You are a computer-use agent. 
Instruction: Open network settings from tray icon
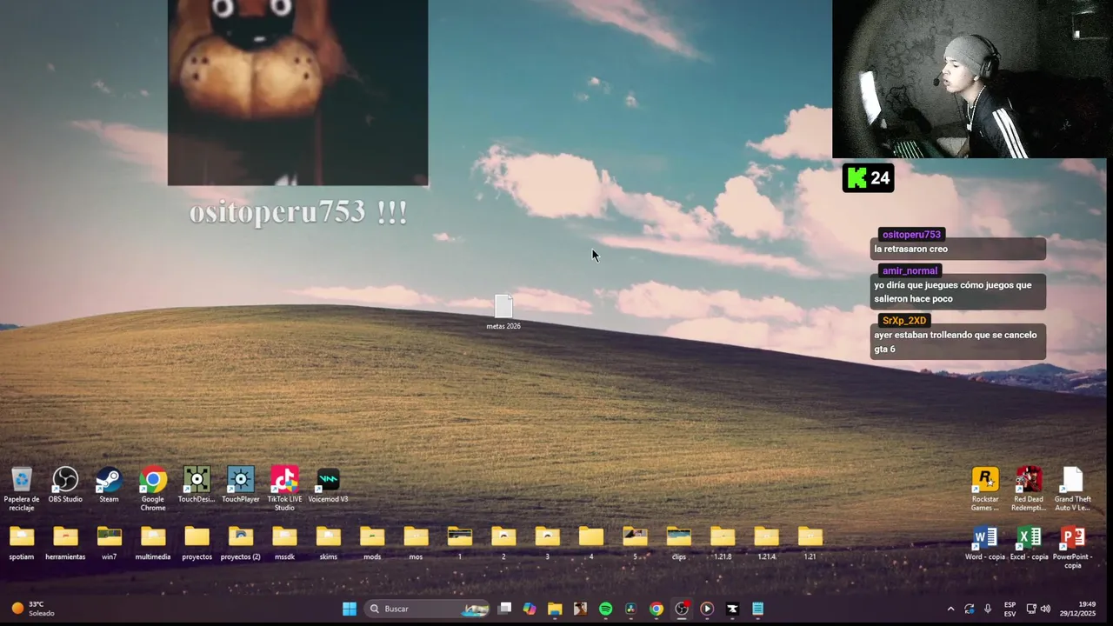pyautogui.click(x=1031, y=609)
